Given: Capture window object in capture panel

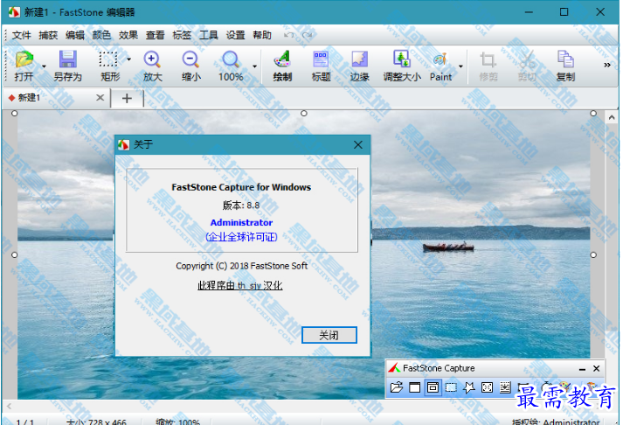Looking at the screenshot, I should [x=433, y=387].
